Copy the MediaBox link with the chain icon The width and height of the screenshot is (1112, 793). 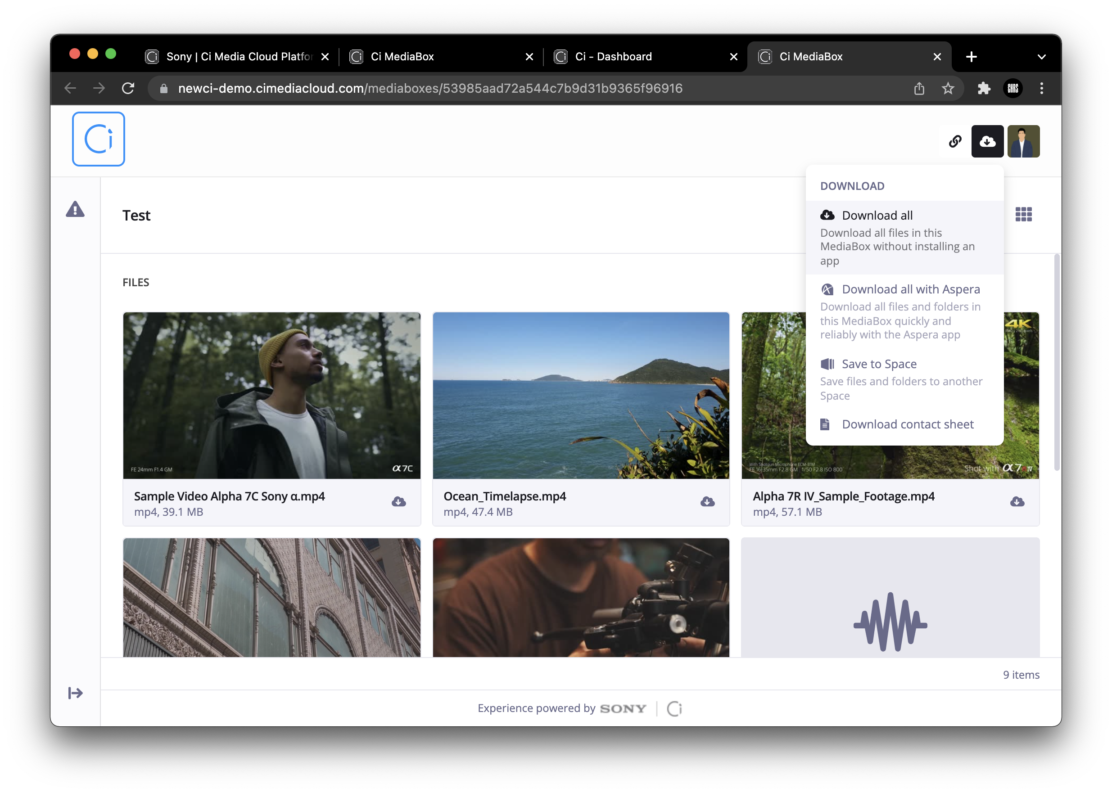[x=955, y=141]
